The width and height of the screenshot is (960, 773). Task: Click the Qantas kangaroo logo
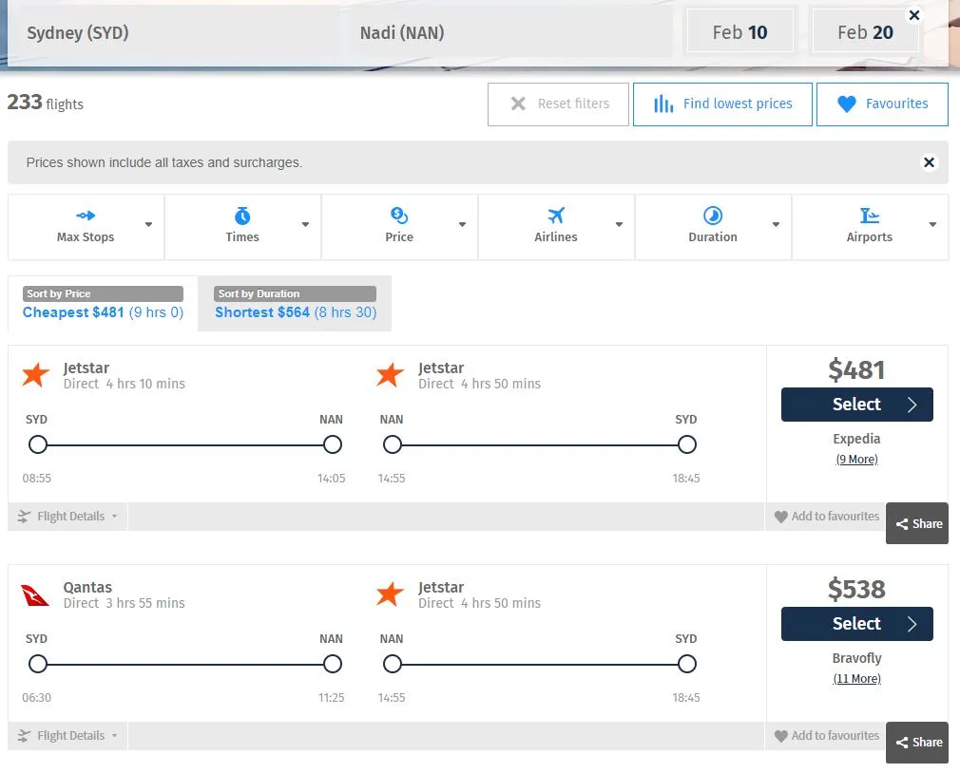tap(35, 594)
